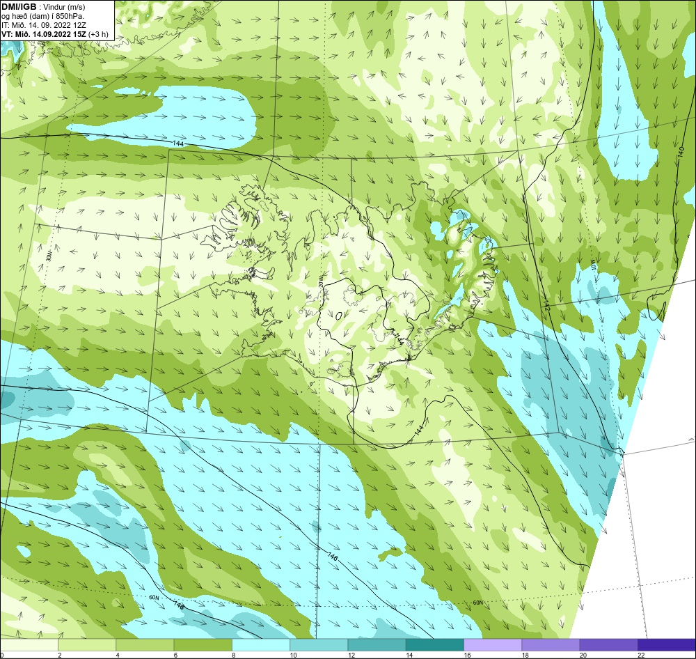Click the '142' height contour label

547,307
